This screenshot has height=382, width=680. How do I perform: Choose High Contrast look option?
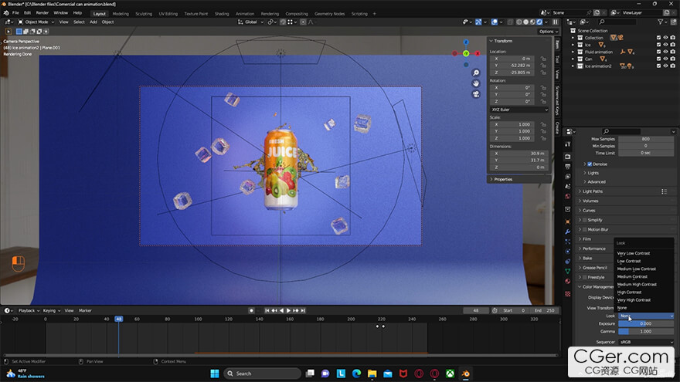click(x=629, y=292)
